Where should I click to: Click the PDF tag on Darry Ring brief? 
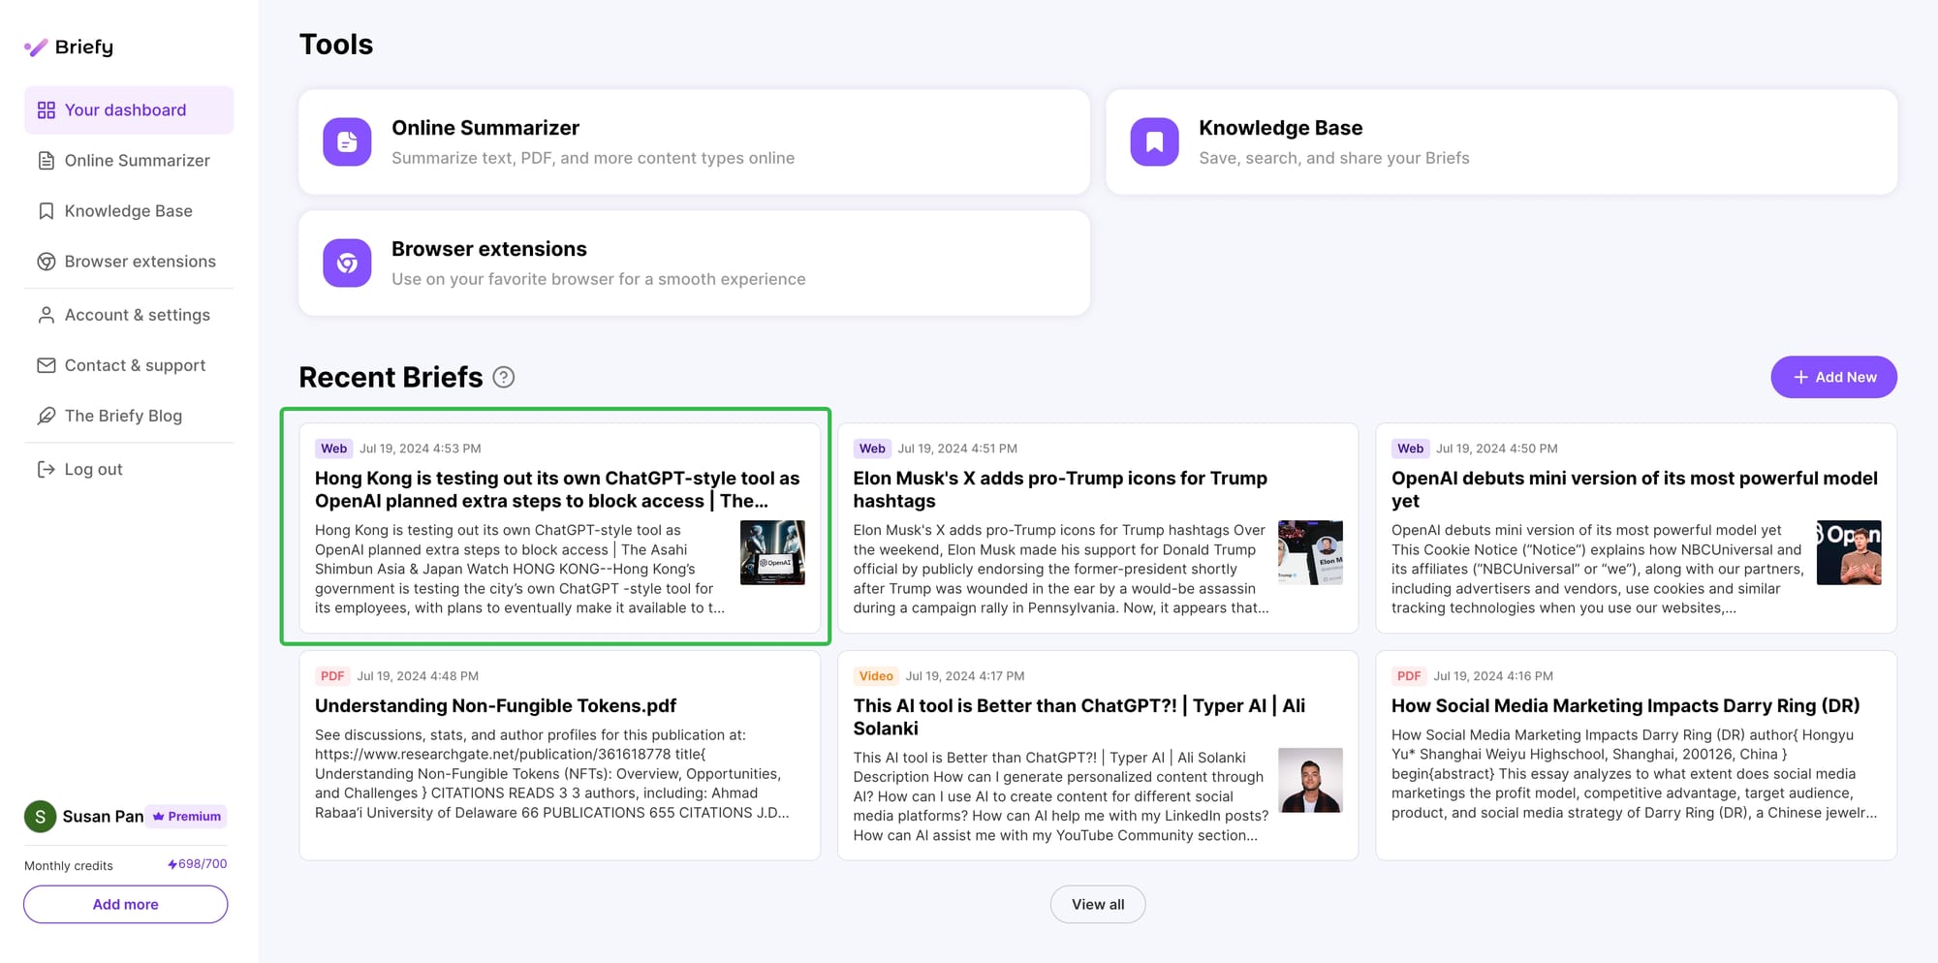[1409, 676]
